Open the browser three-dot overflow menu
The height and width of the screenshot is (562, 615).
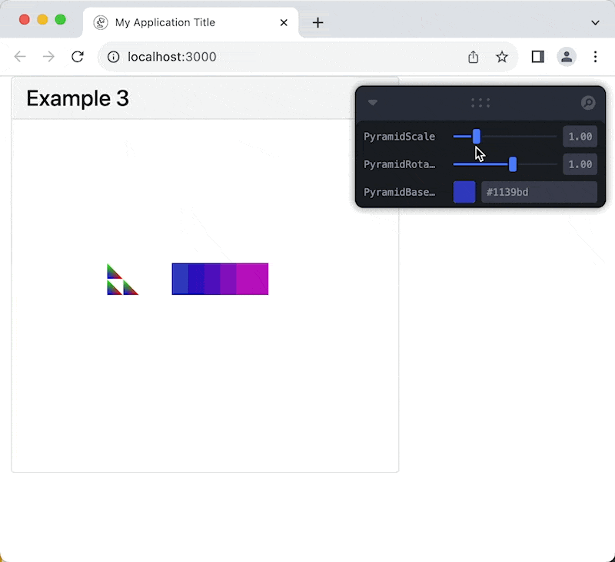tap(596, 56)
